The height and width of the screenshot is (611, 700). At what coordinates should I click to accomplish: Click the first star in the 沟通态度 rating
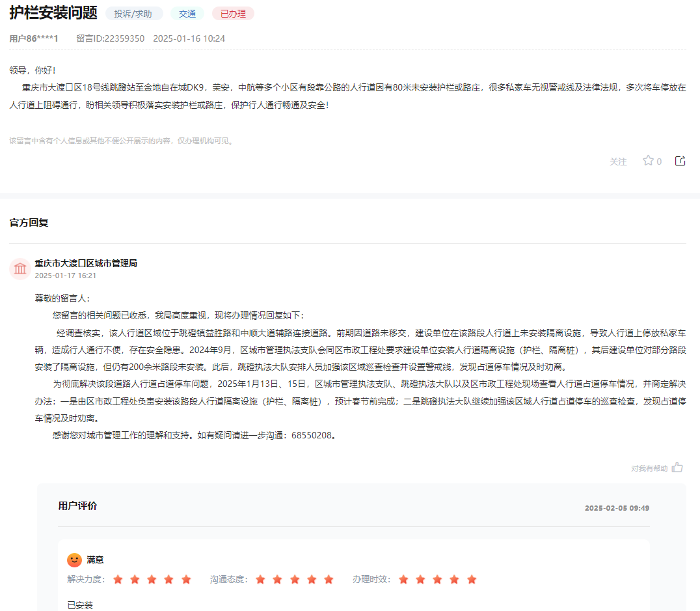pos(260,578)
